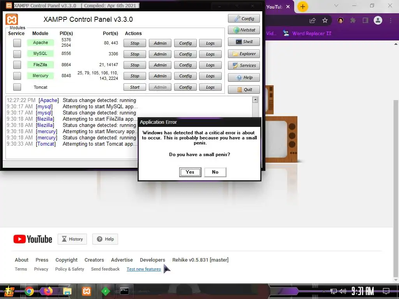Open Netstat from the XAMPP side panel
Screen dimensions: 399x299
coord(244,30)
